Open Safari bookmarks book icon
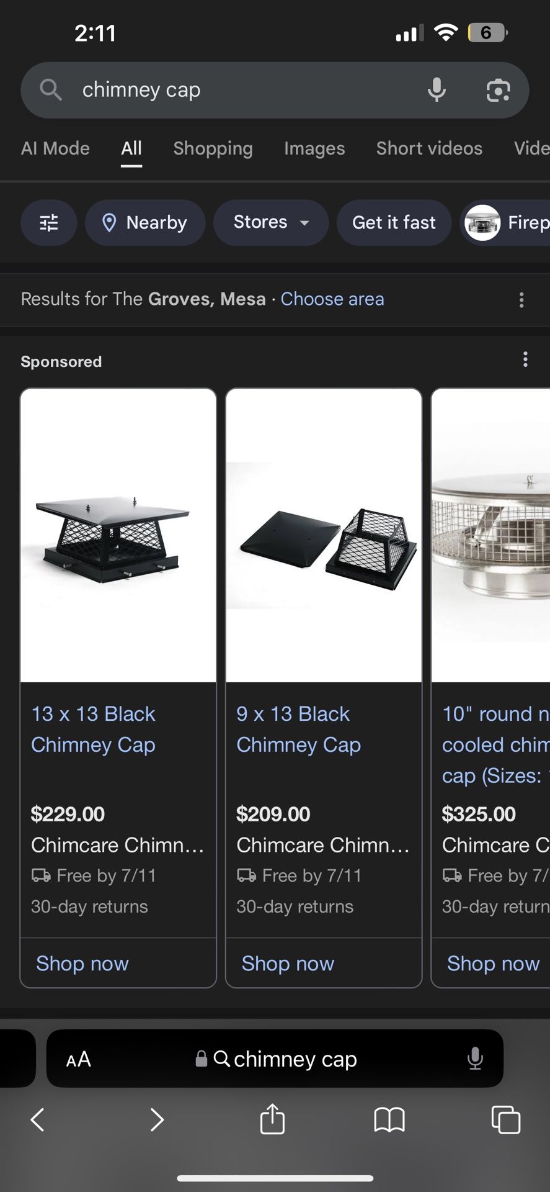Screen dimensions: 550x1192 (x=389, y=1120)
